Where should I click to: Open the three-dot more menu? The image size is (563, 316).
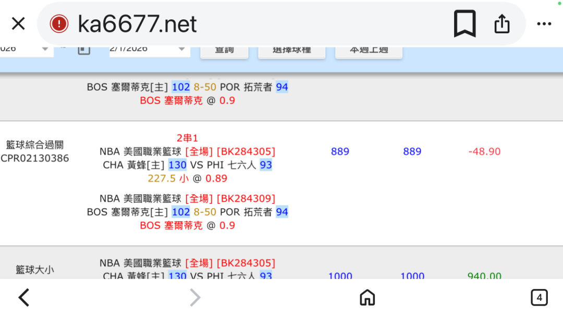click(544, 23)
